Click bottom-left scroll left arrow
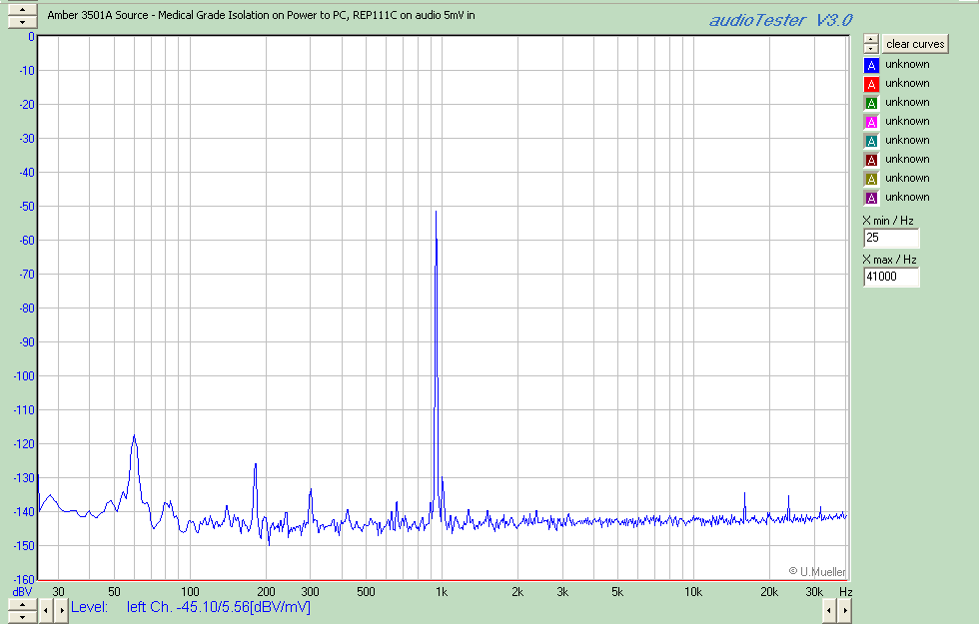The height and width of the screenshot is (624, 979). coord(46,611)
